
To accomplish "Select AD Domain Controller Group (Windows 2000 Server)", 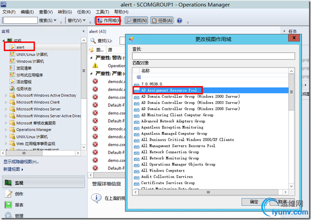I will point(190,97).
